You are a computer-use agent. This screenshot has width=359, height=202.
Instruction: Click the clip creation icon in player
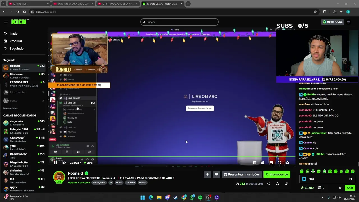263,163
